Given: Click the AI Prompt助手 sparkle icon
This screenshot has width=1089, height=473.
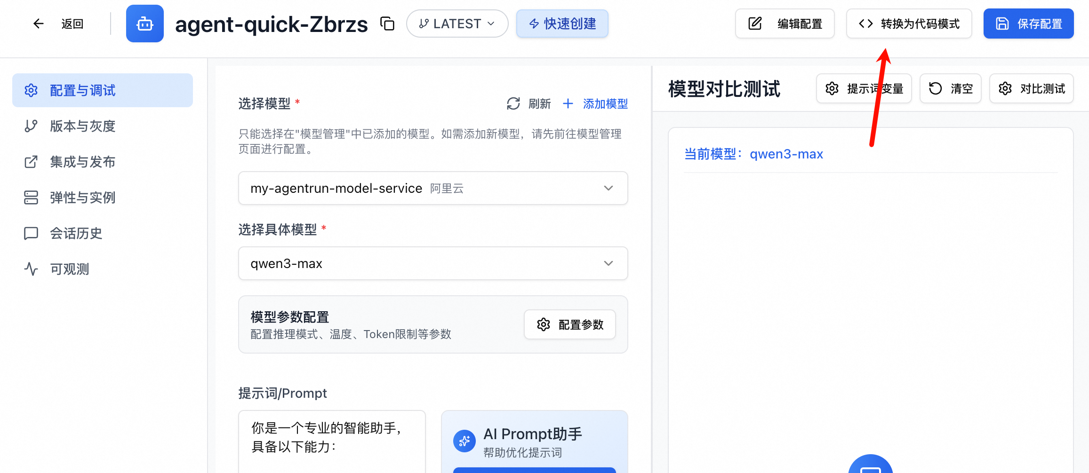Looking at the screenshot, I should [464, 441].
